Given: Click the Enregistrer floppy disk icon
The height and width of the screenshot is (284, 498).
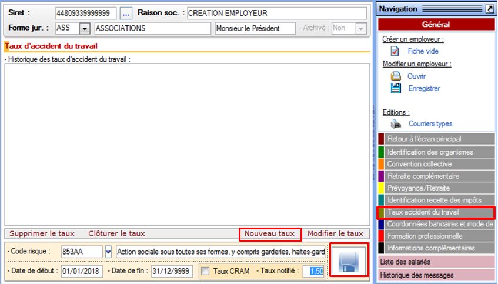Looking at the screenshot, I should 396,88.
